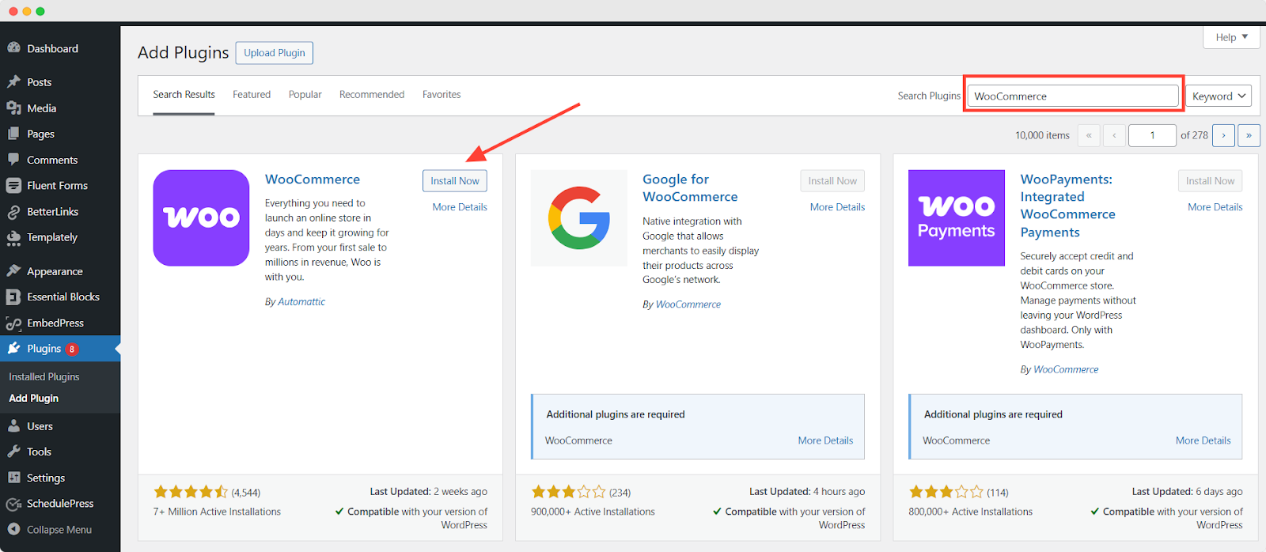Open WooCommerce author link under WooPayments
1266x552 pixels.
click(1066, 369)
